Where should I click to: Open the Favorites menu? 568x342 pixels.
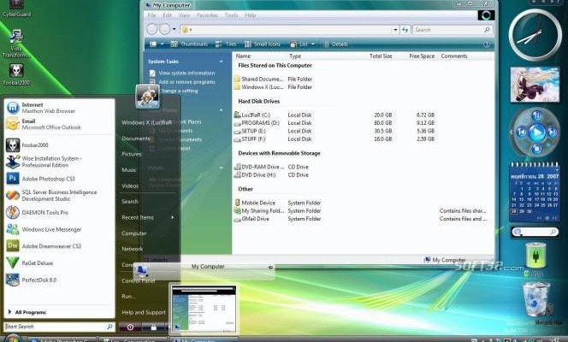tap(207, 15)
